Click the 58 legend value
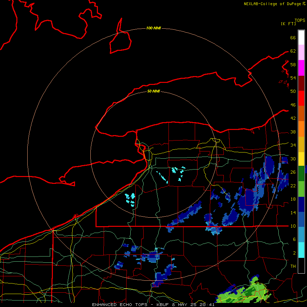The width and height of the screenshot is (307, 307). point(293,64)
